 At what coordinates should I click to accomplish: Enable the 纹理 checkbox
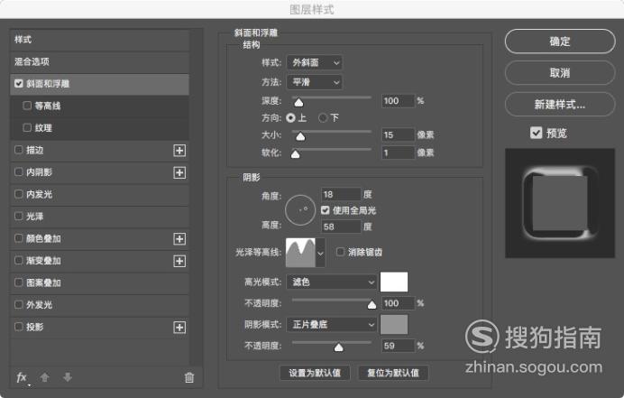pyautogui.click(x=27, y=127)
